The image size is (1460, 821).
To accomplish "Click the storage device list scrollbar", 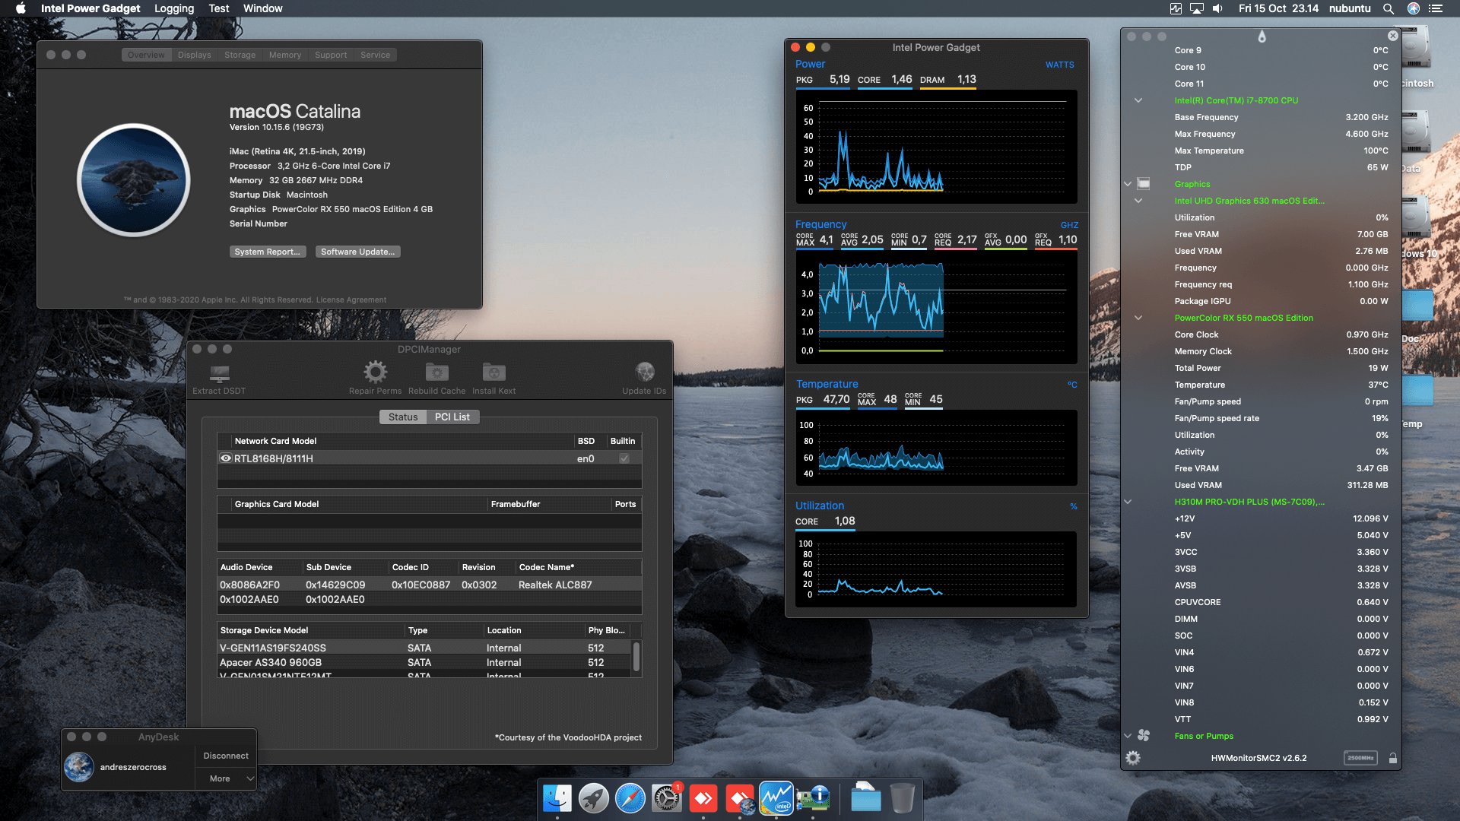I will [636, 657].
